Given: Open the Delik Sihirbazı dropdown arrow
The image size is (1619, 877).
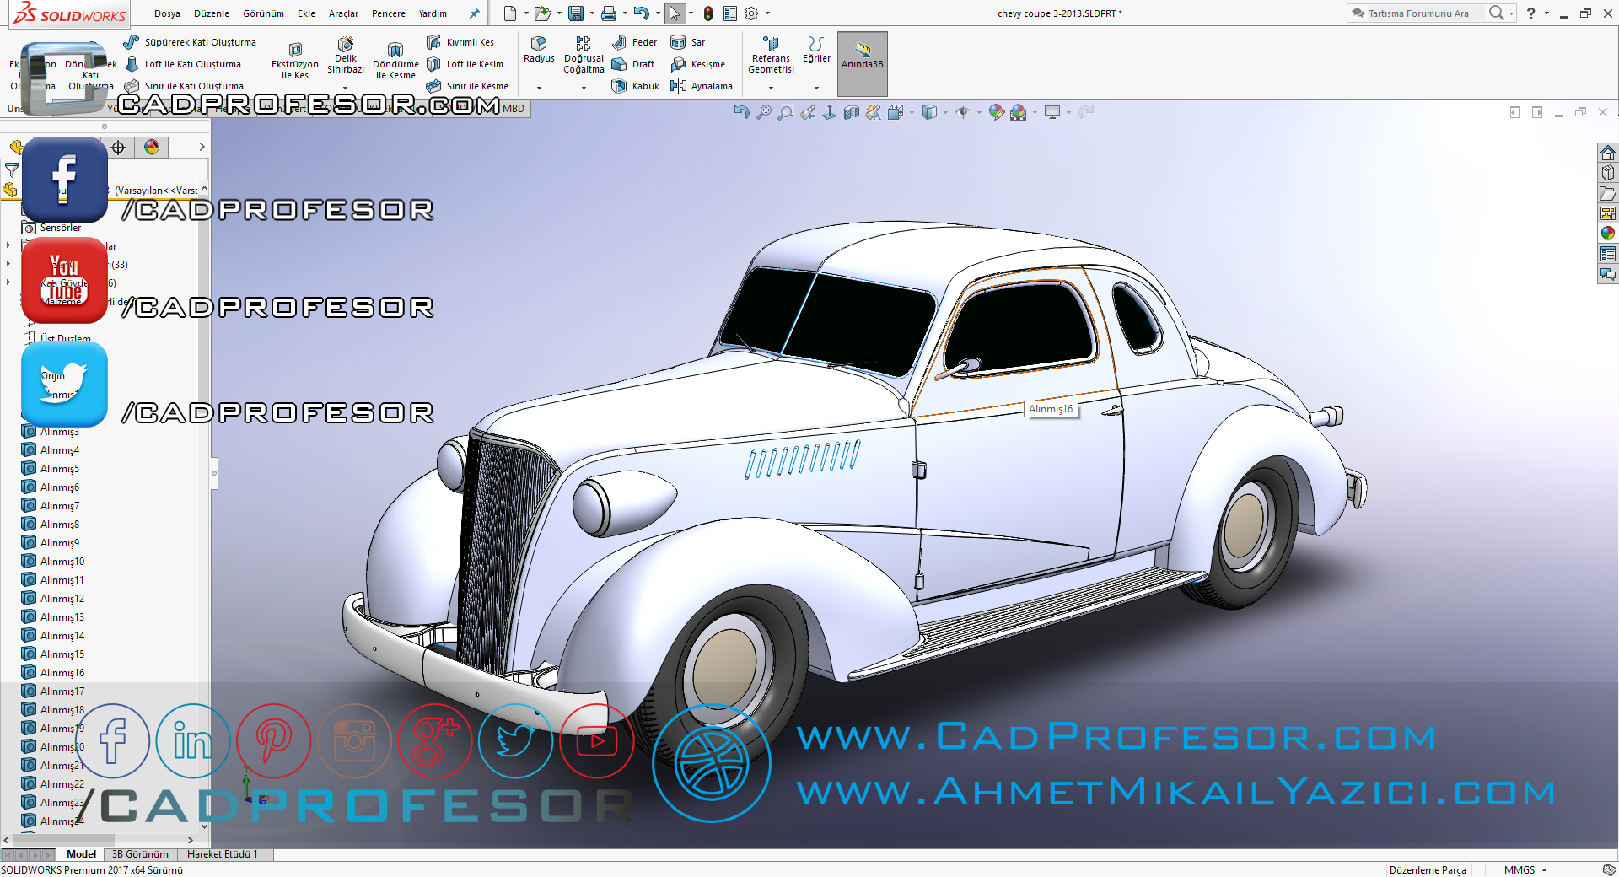Looking at the screenshot, I should [x=346, y=88].
